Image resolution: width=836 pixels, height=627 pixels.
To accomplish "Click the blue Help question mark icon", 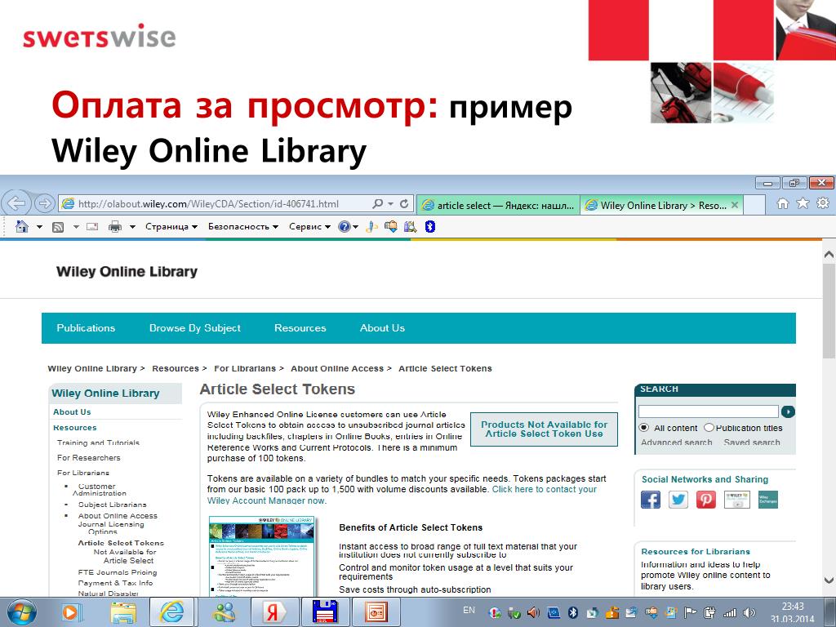I will 345,227.
